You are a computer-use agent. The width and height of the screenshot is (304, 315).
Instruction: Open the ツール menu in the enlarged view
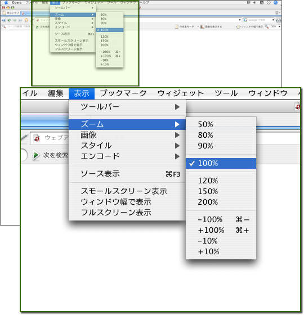click(x=226, y=93)
